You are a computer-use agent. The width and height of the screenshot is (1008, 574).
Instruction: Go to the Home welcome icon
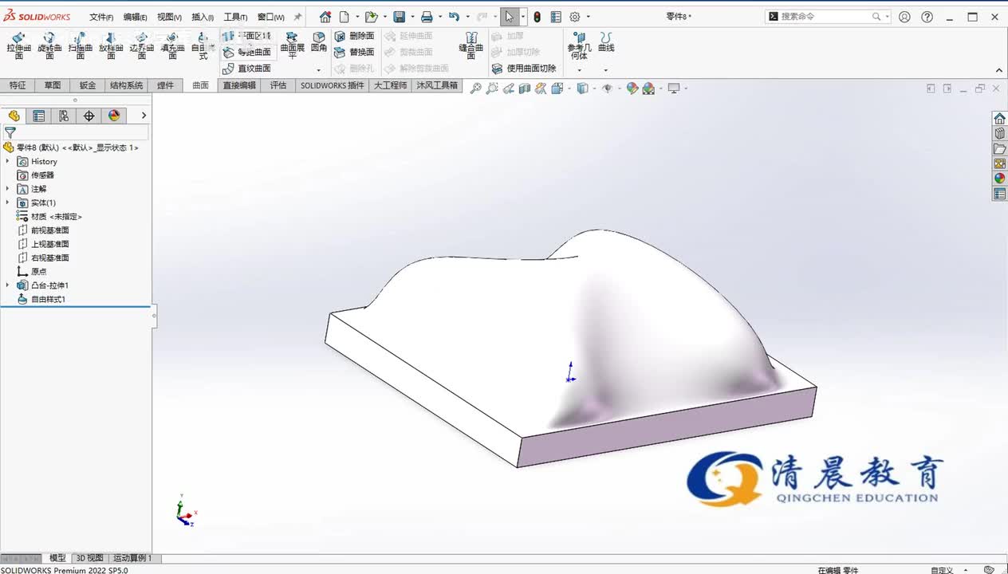click(325, 17)
